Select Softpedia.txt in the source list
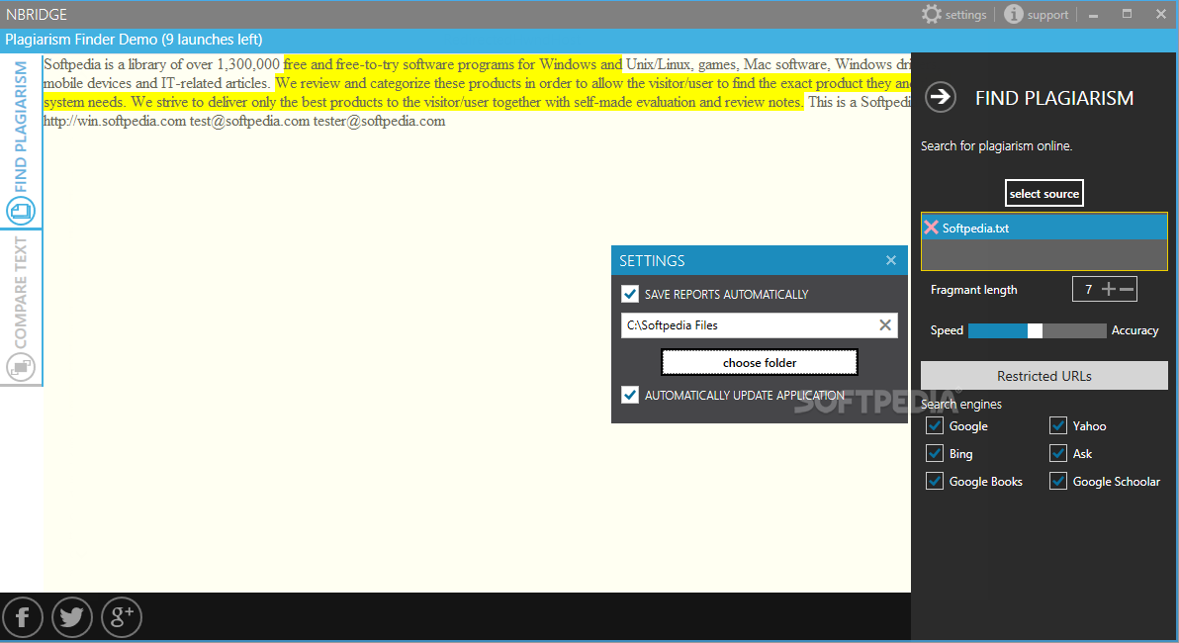 [x=1044, y=228]
